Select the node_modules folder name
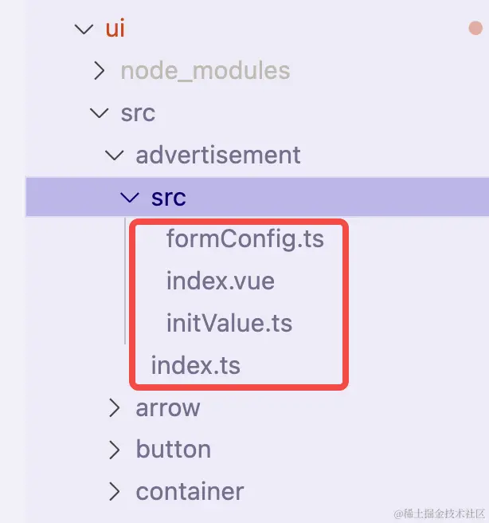 pos(205,71)
